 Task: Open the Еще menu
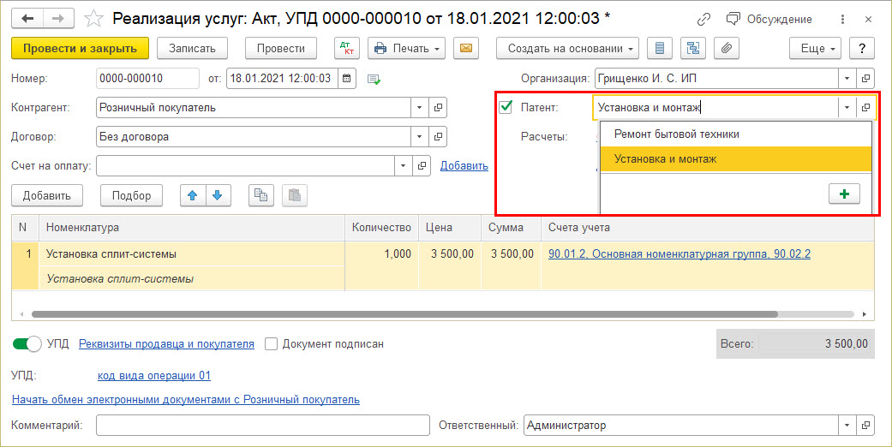pos(815,48)
